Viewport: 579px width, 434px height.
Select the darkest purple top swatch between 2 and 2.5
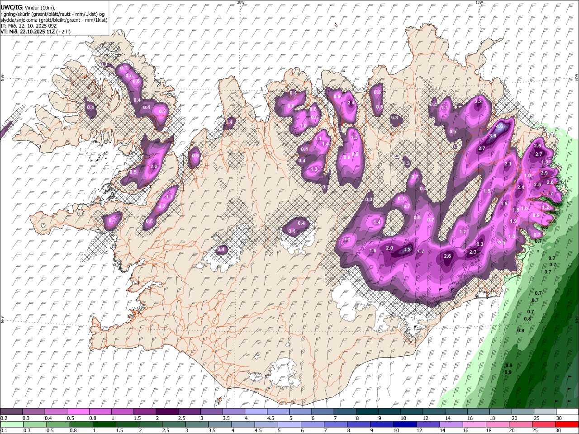coord(167,411)
